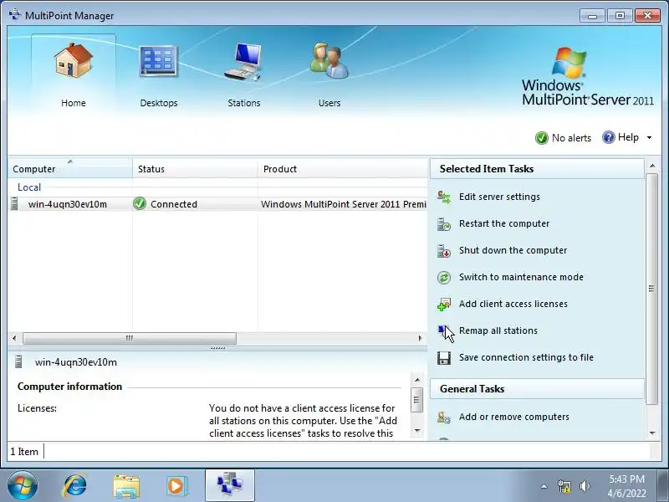
Task: Click the Add or remove computers icon
Action: click(444, 417)
